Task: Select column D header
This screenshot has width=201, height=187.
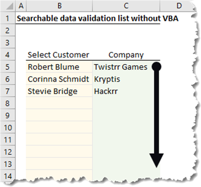Action: click(x=179, y=5)
